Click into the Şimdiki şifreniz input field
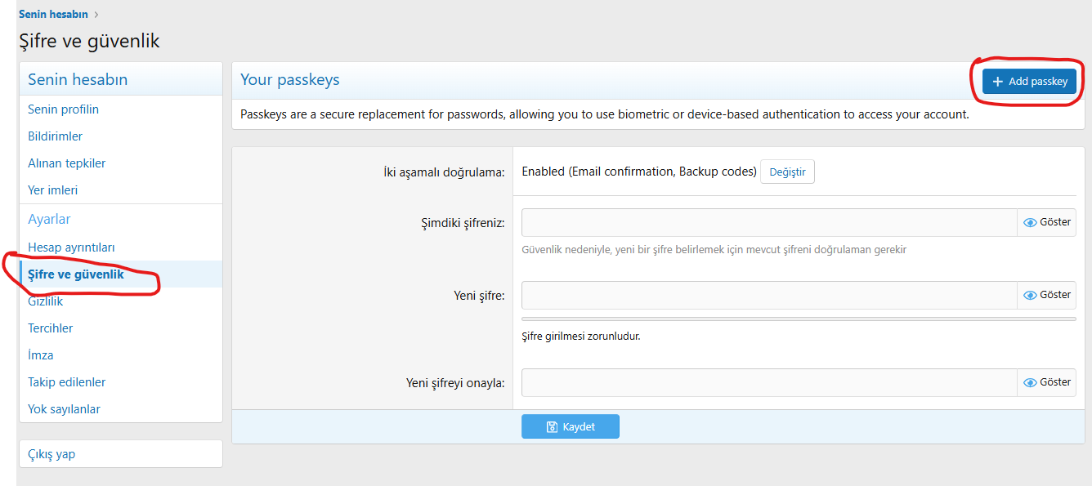This screenshot has width=1092, height=486. (x=768, y=222)
